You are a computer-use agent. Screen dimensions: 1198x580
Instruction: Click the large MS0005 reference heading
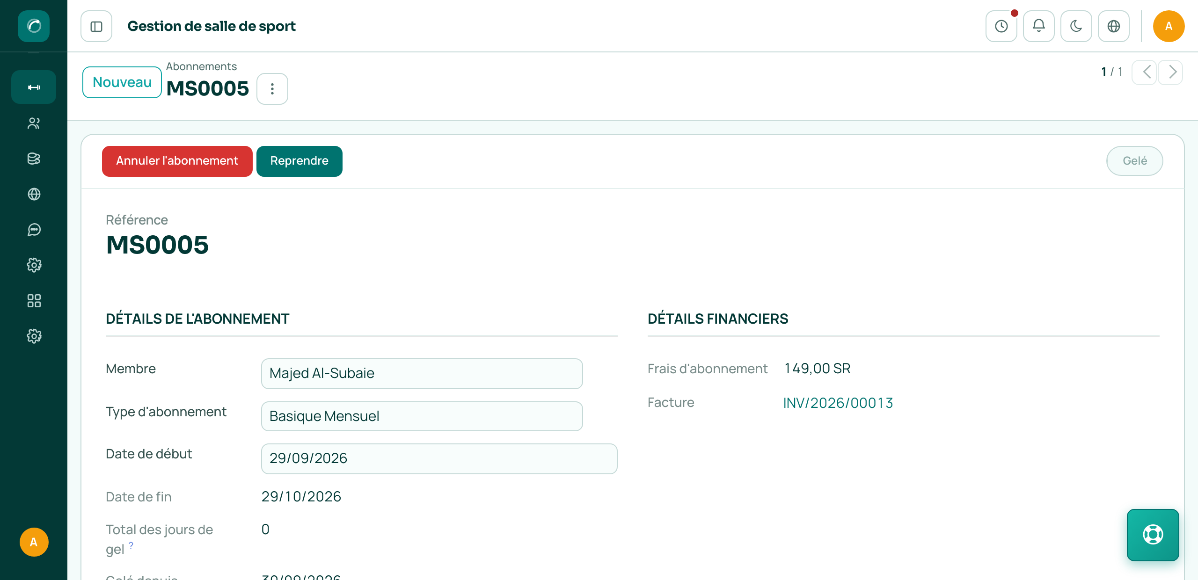pyautogui.click(x=157, y=245)
